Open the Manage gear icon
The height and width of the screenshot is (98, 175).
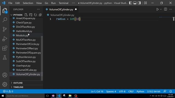coord(5,84)
